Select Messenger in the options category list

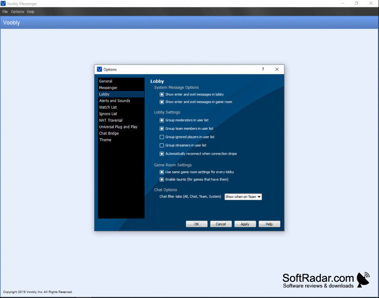click(x=121, y=88)
